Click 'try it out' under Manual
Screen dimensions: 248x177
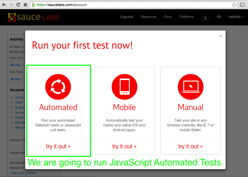[x=190, y=146]
